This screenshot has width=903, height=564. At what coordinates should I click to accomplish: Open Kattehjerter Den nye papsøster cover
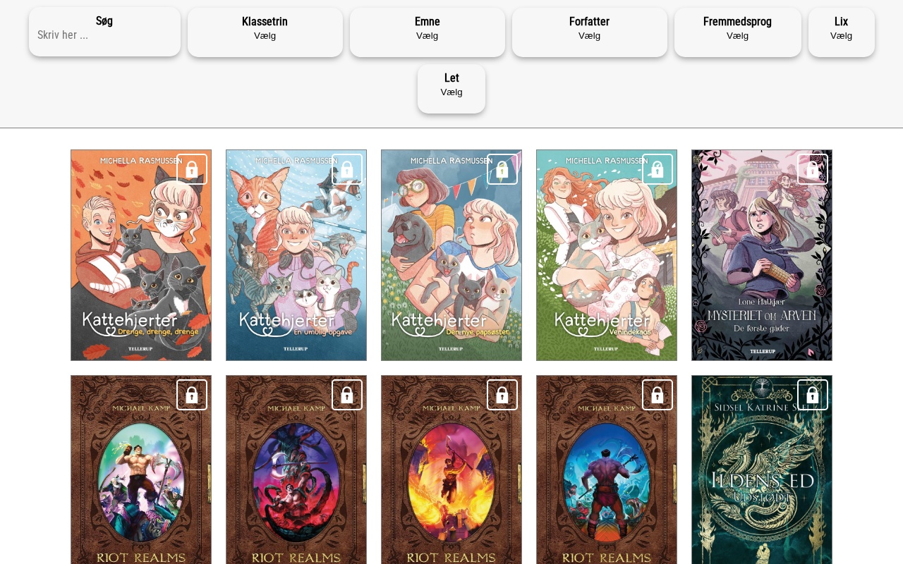click(x=451, y=255)
